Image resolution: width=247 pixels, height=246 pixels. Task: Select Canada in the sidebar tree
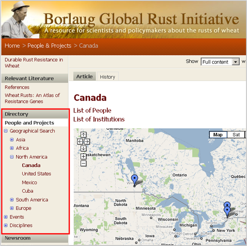tap(31, 165)
